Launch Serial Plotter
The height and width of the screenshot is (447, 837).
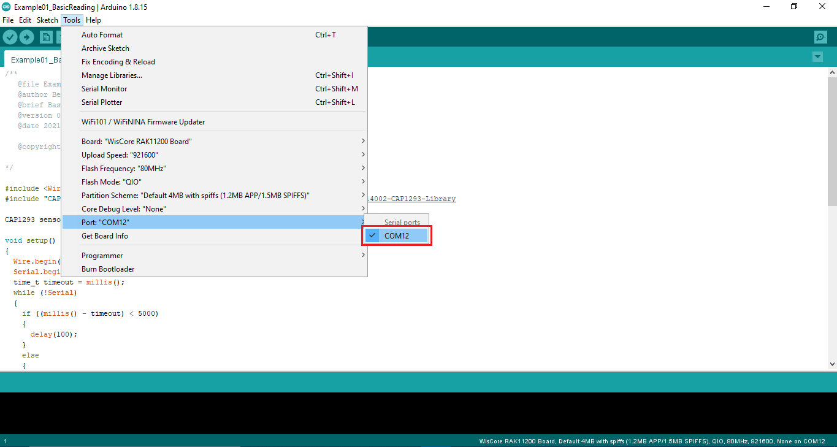(214, 102)
